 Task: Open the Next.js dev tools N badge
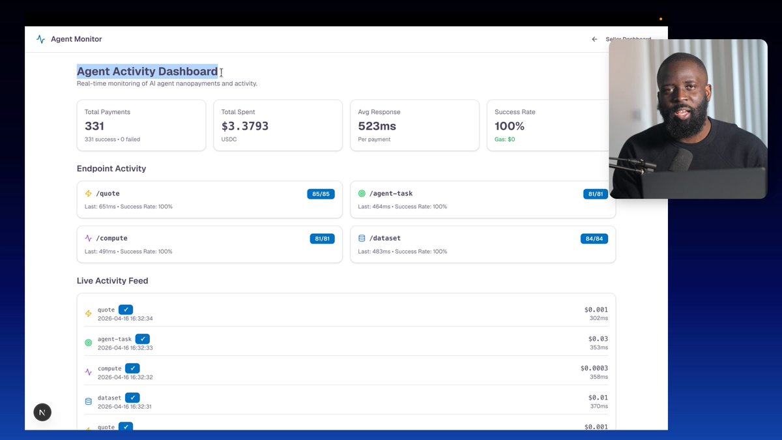(x=42, y=412)
